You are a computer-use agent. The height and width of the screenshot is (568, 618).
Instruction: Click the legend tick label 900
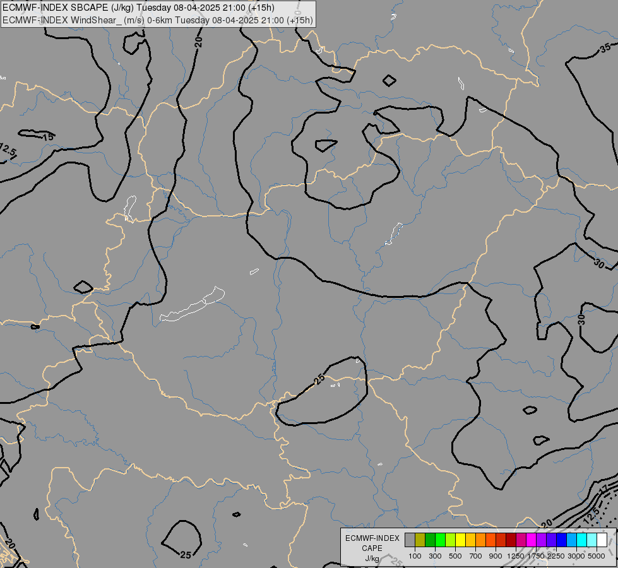pyautogui.click(x=496, y=556)
